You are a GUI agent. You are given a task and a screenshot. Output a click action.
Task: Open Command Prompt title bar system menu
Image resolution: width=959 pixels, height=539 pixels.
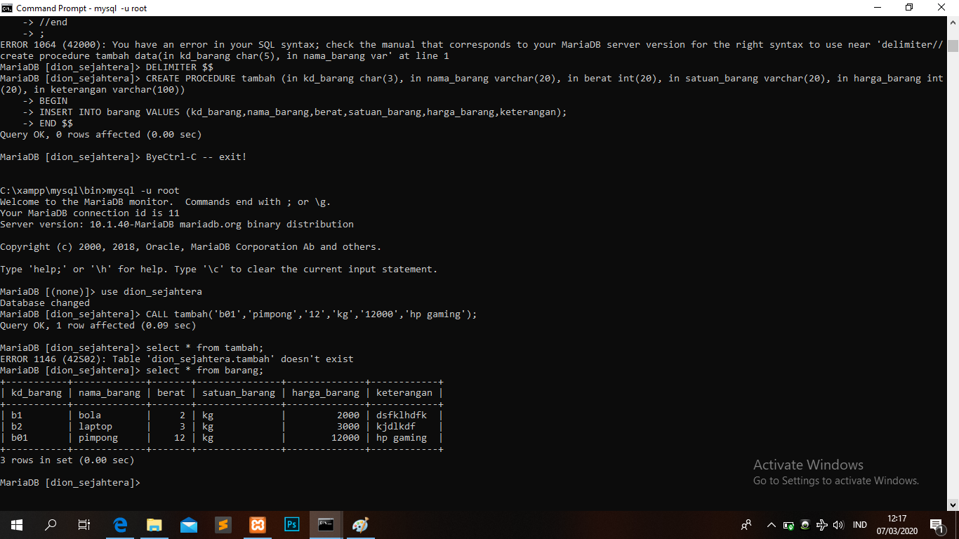tap(7, 8)
